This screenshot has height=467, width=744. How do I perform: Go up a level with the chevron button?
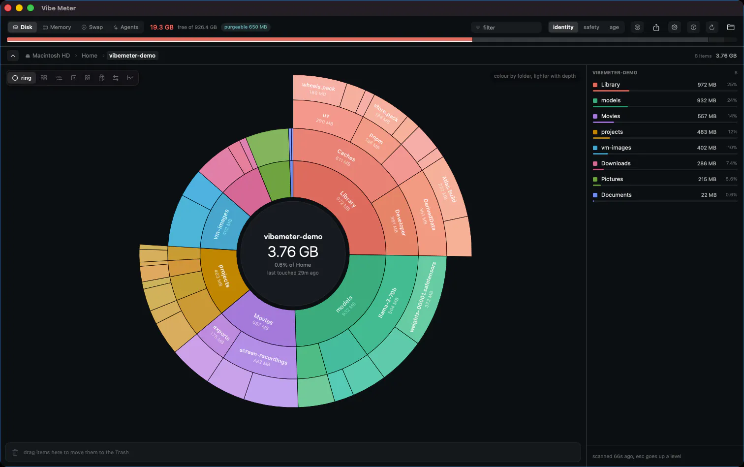tap(13, 56)
